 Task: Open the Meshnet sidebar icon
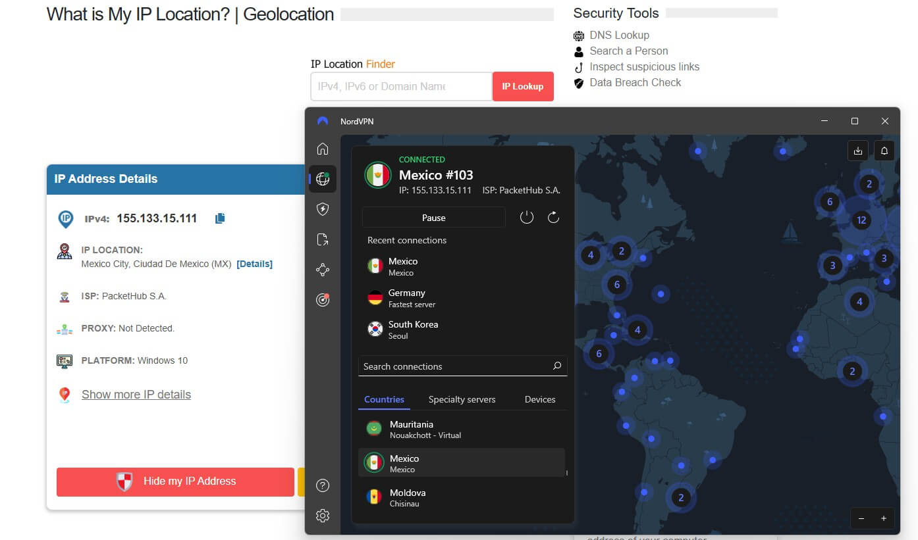click(x=323, y=270)
